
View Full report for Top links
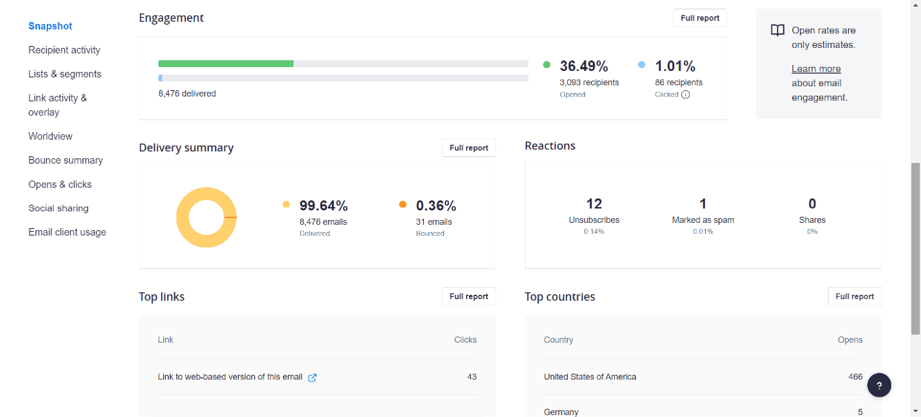(x=468, y=297)
